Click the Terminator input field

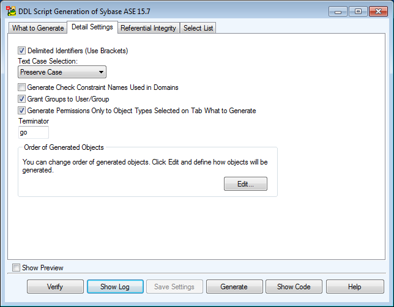[x=33, y=132]
